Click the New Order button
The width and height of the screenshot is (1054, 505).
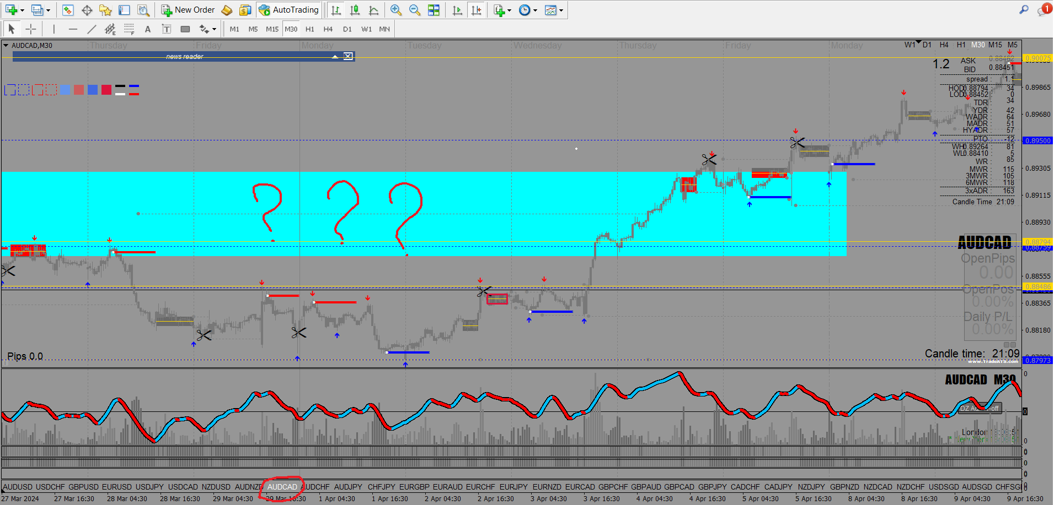point(188,10)
